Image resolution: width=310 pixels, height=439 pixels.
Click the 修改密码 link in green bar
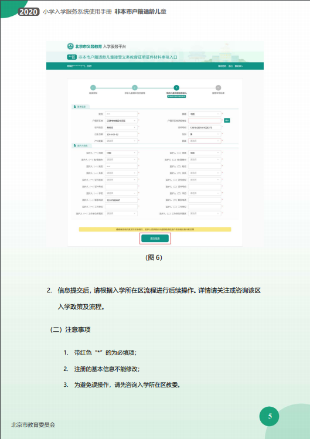[222, 66]
